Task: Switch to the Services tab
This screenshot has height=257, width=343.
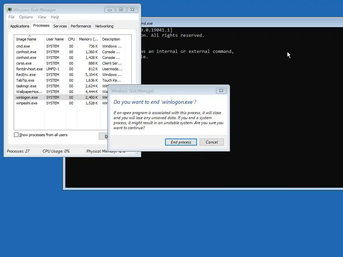Action: (60, 26)
